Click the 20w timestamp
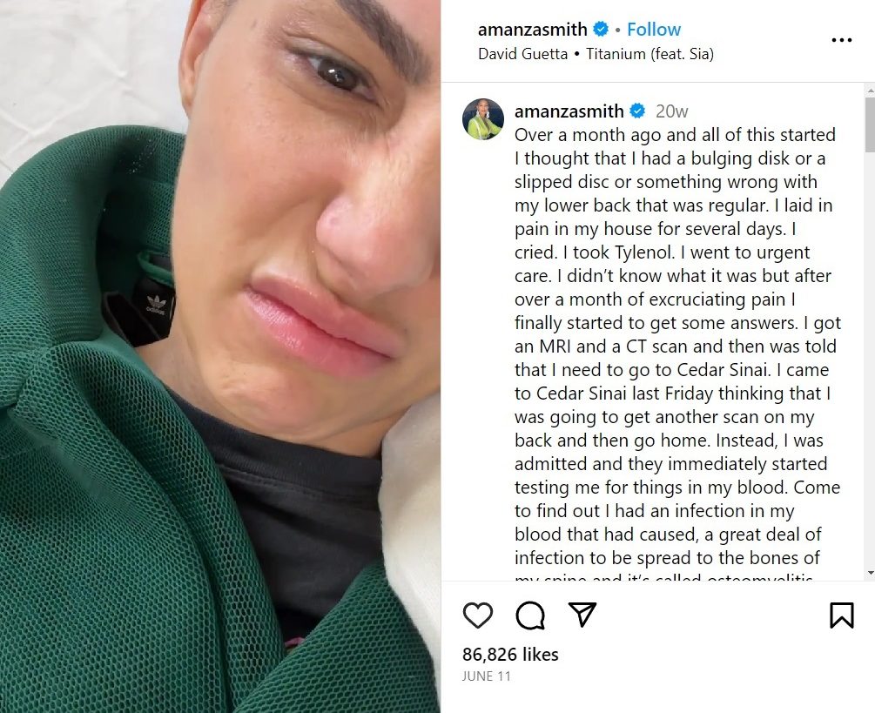Image resolution: width=875 pixels, height=713 pixels. [x=672, y=111]
